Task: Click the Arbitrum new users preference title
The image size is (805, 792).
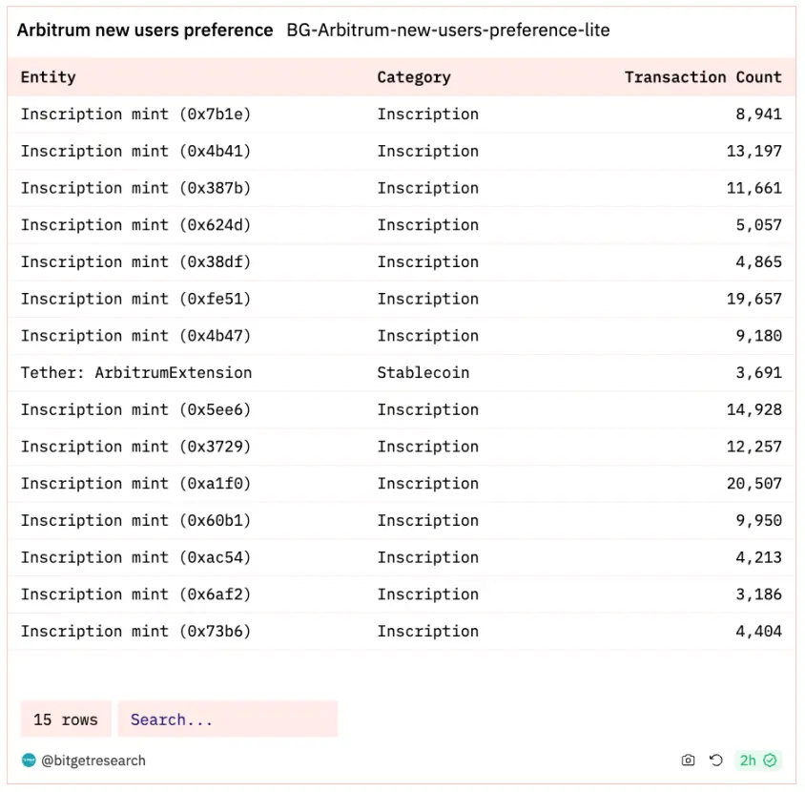Action: [145, 30]
